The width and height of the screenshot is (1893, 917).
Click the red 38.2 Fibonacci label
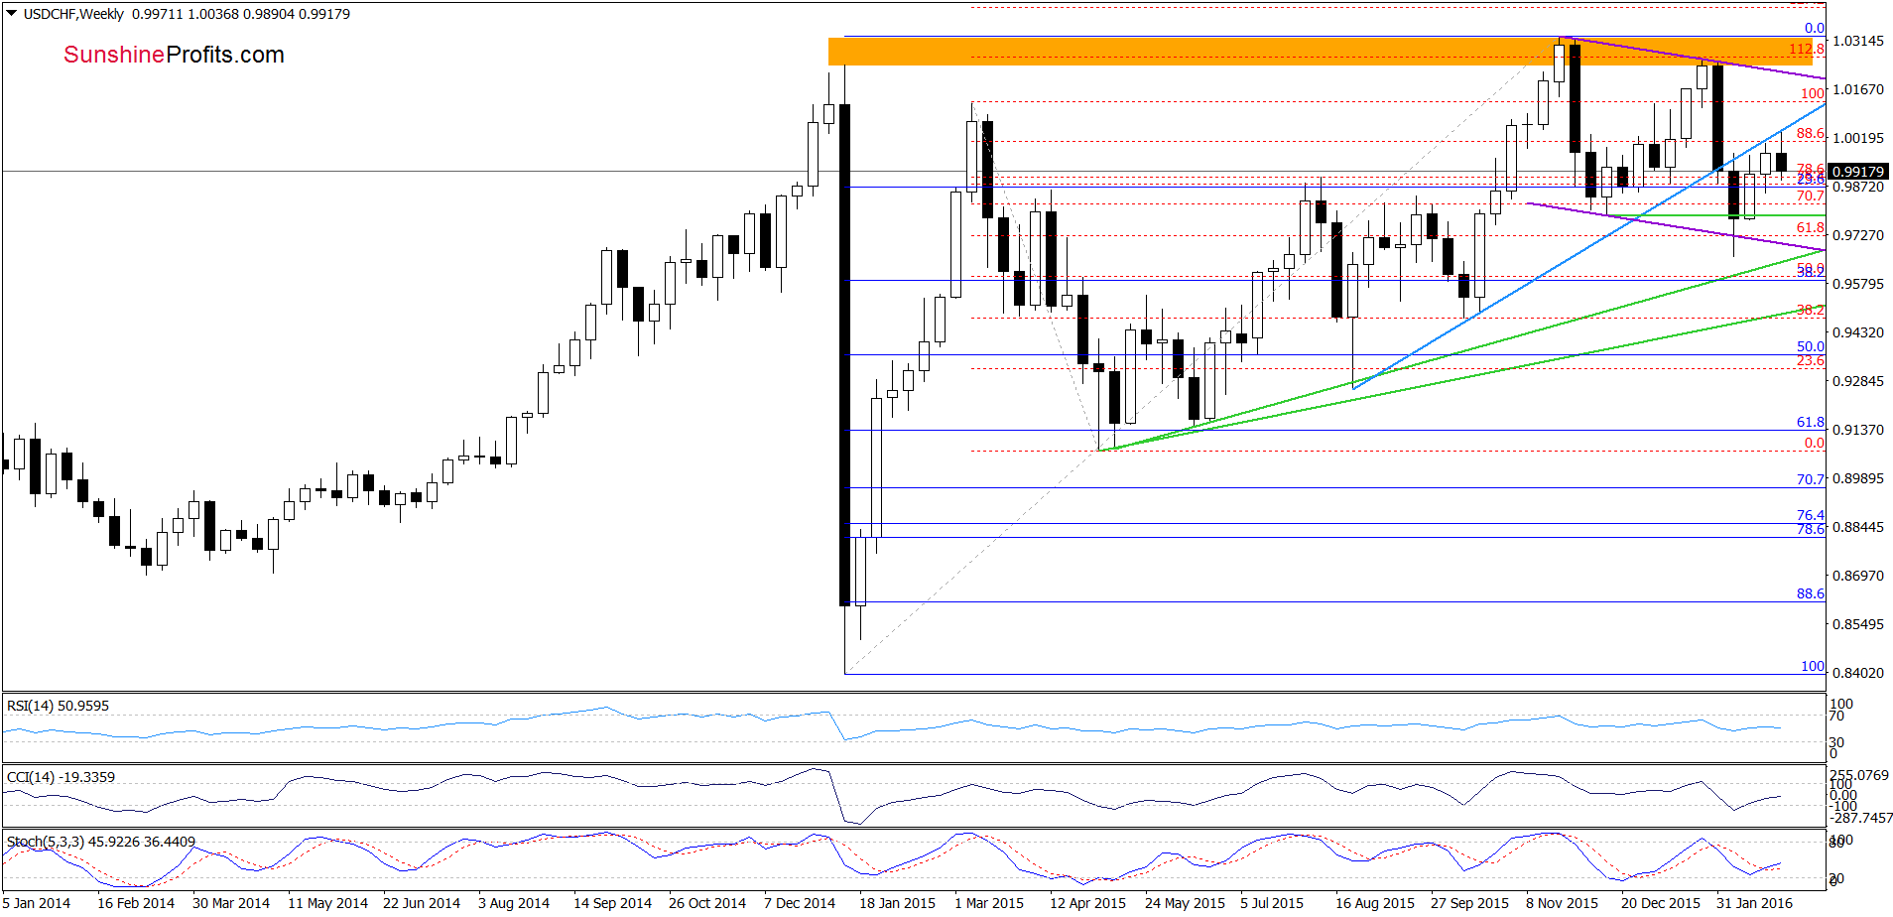pyautogui.click(x=1811, y=310)
